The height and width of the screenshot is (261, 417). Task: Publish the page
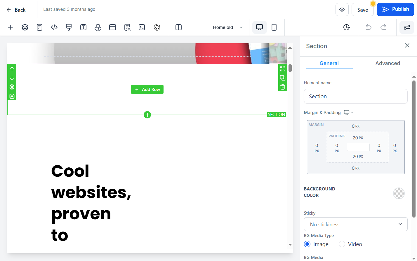(x=395, y=9)
